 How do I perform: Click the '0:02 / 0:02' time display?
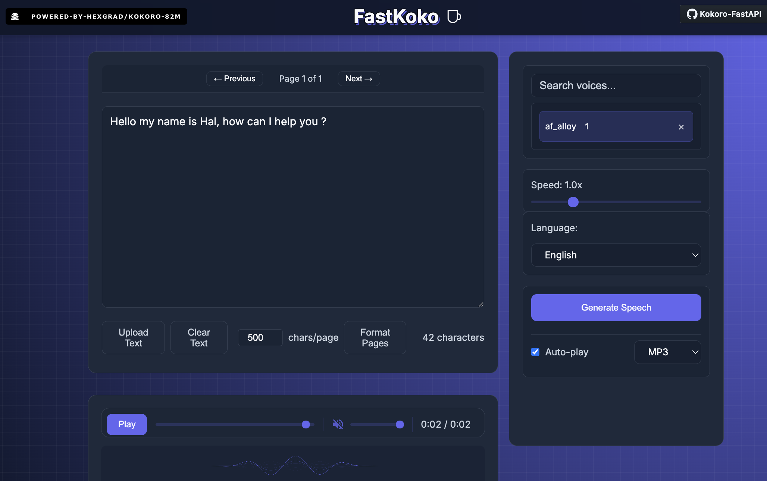445,424
